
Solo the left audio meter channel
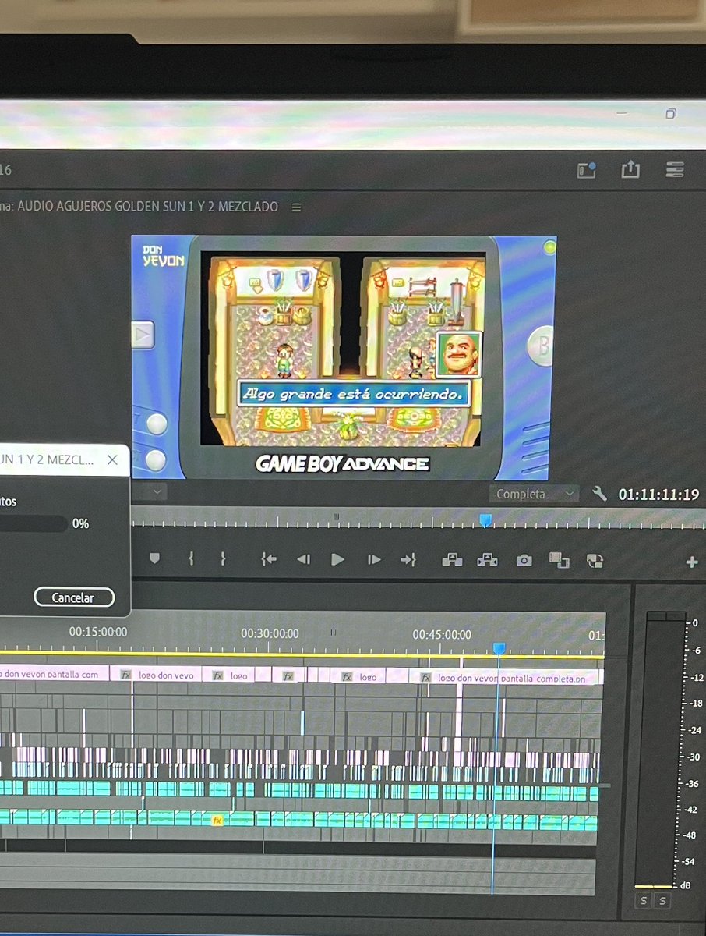644,901
